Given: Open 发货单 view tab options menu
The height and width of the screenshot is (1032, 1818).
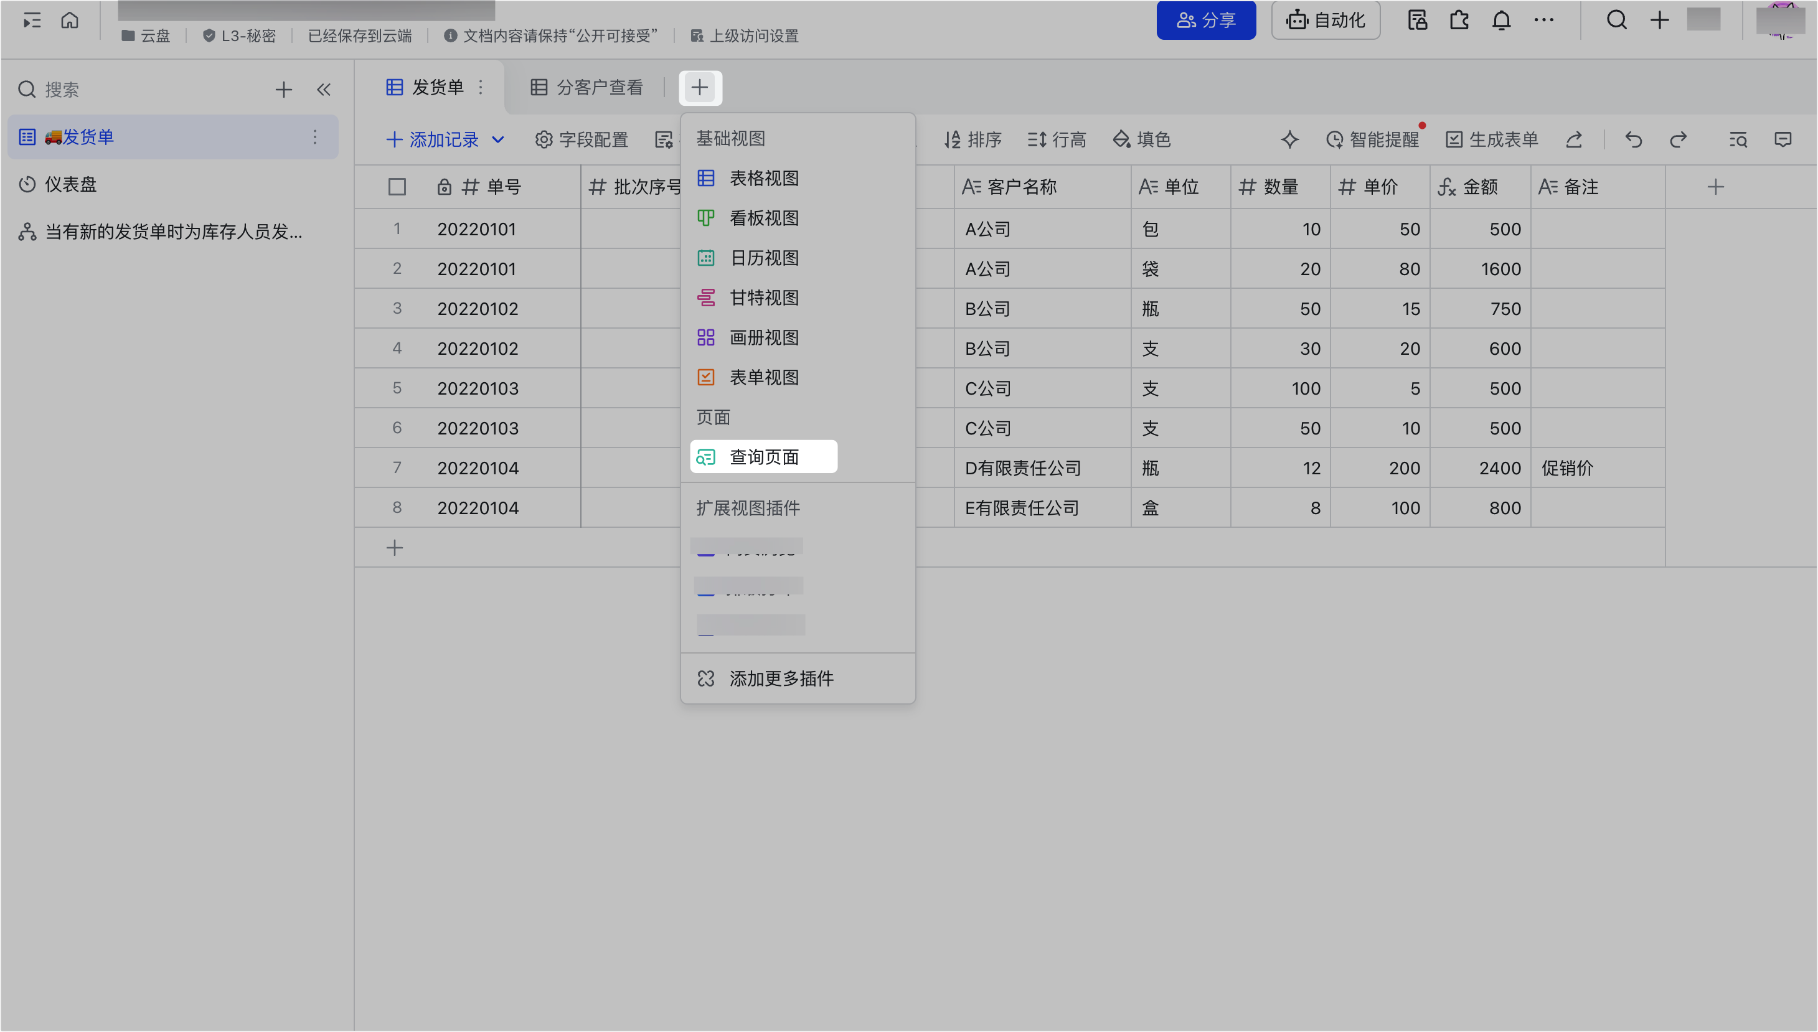Looking at the screenshot, I should [x=481, y=87].
